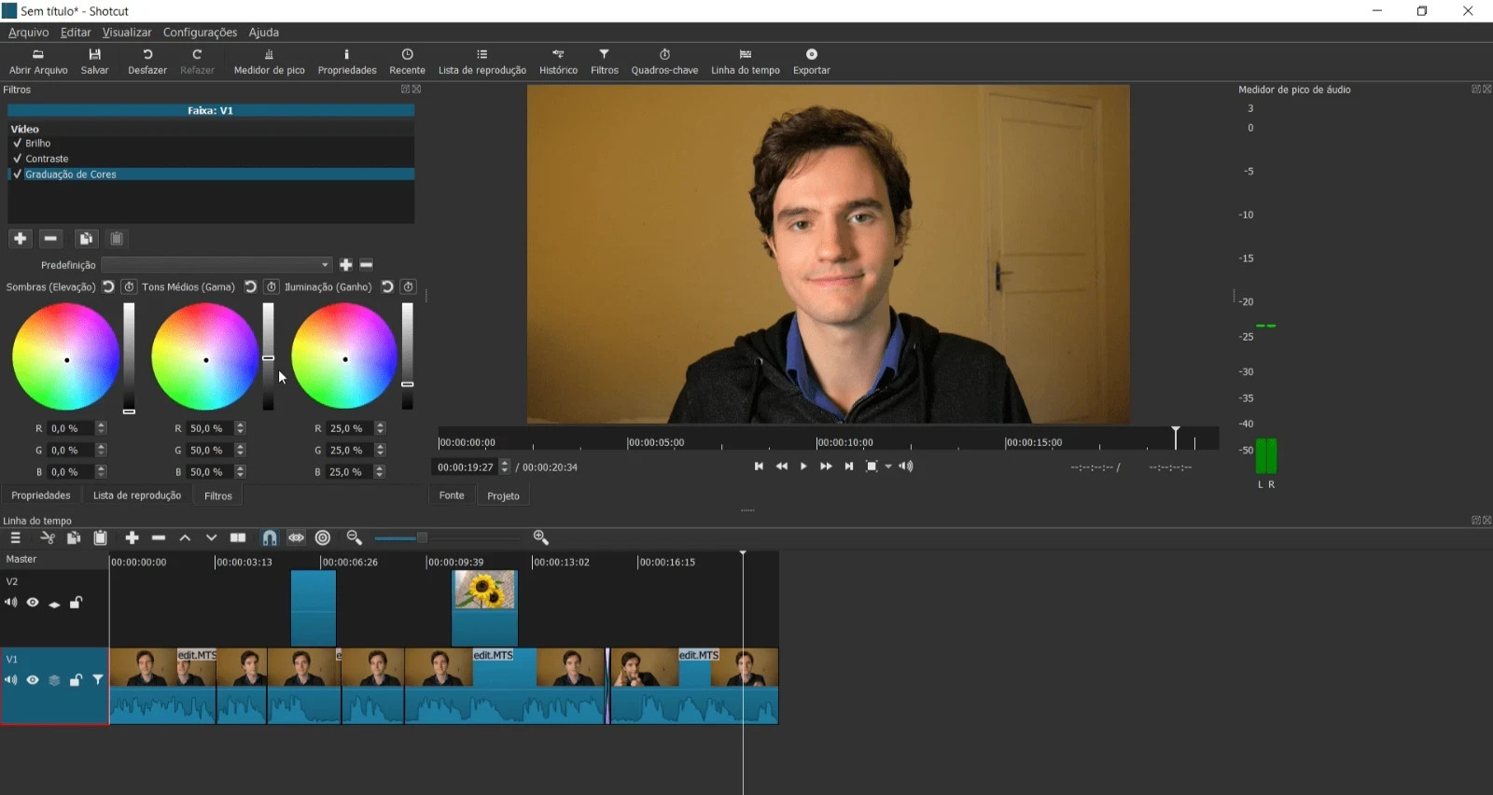
Task: Open the Arquivo menu
Action: (x=28, y=33)
